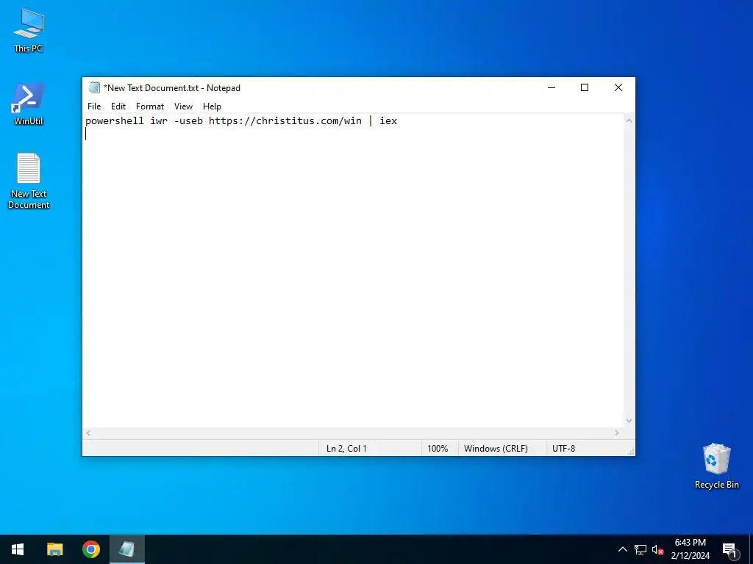Minimize the Notepad window
The height and width of the screenshot is (564, 753).
point(552,88)
